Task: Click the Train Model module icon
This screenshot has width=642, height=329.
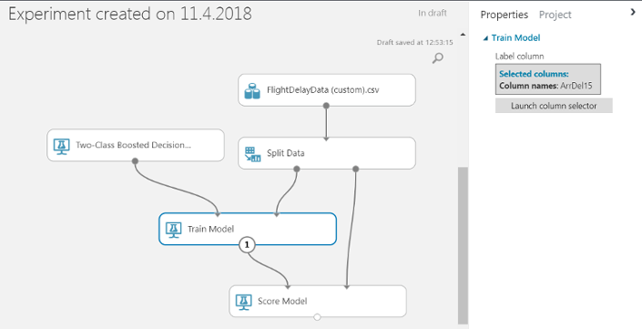Action: (x=173, y=230)
